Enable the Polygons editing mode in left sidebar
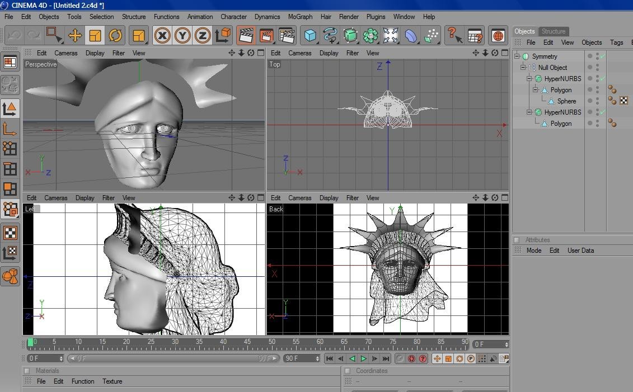 pos(10,189)
